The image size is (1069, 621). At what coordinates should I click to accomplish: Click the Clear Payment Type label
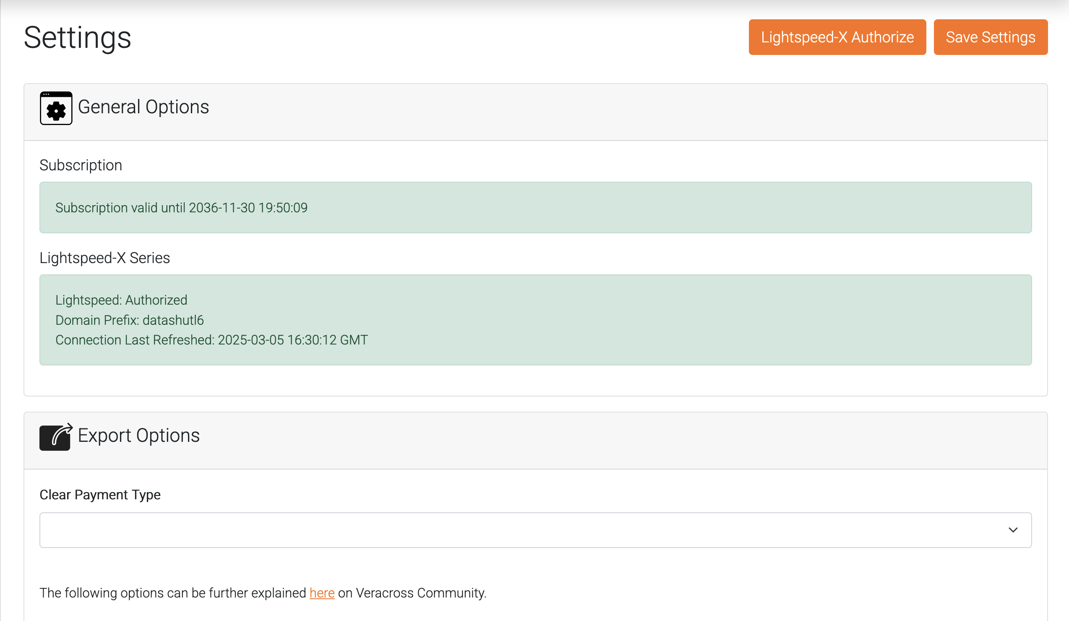point(100,495)
